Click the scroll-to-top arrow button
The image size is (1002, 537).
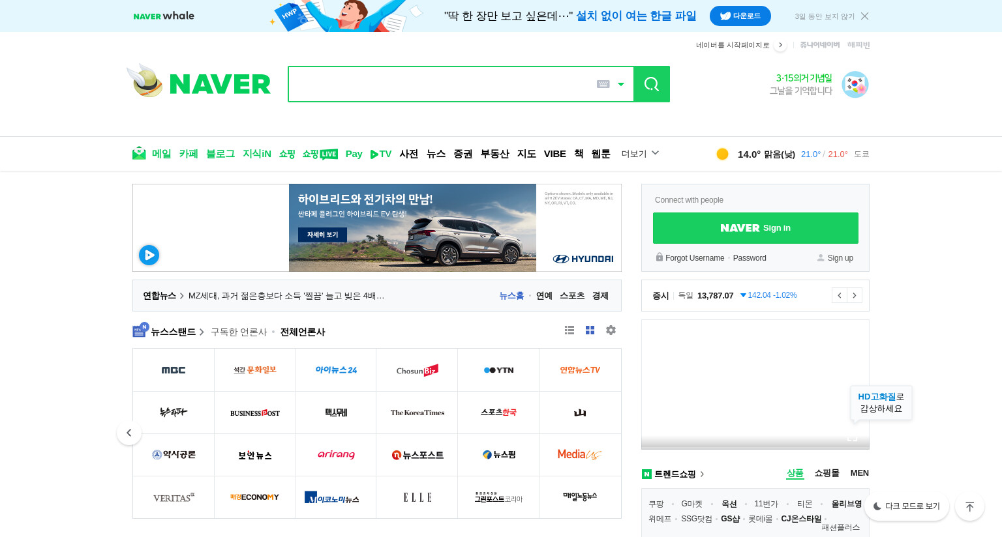click(x=969, y=506)
